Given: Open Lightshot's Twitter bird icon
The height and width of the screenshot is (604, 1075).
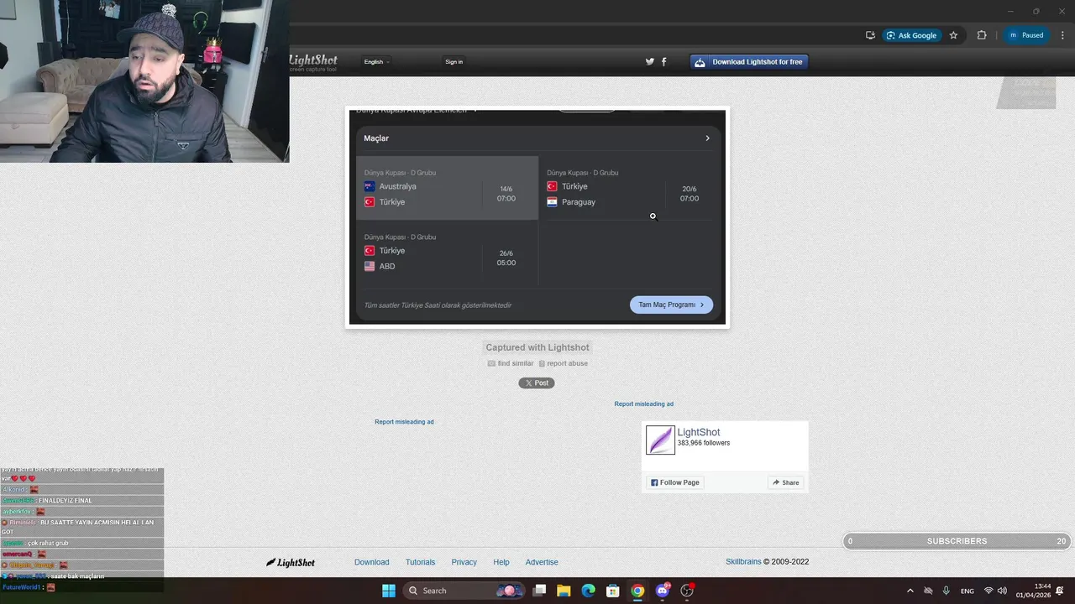Looking at the screenshot, I should [649, 61].
